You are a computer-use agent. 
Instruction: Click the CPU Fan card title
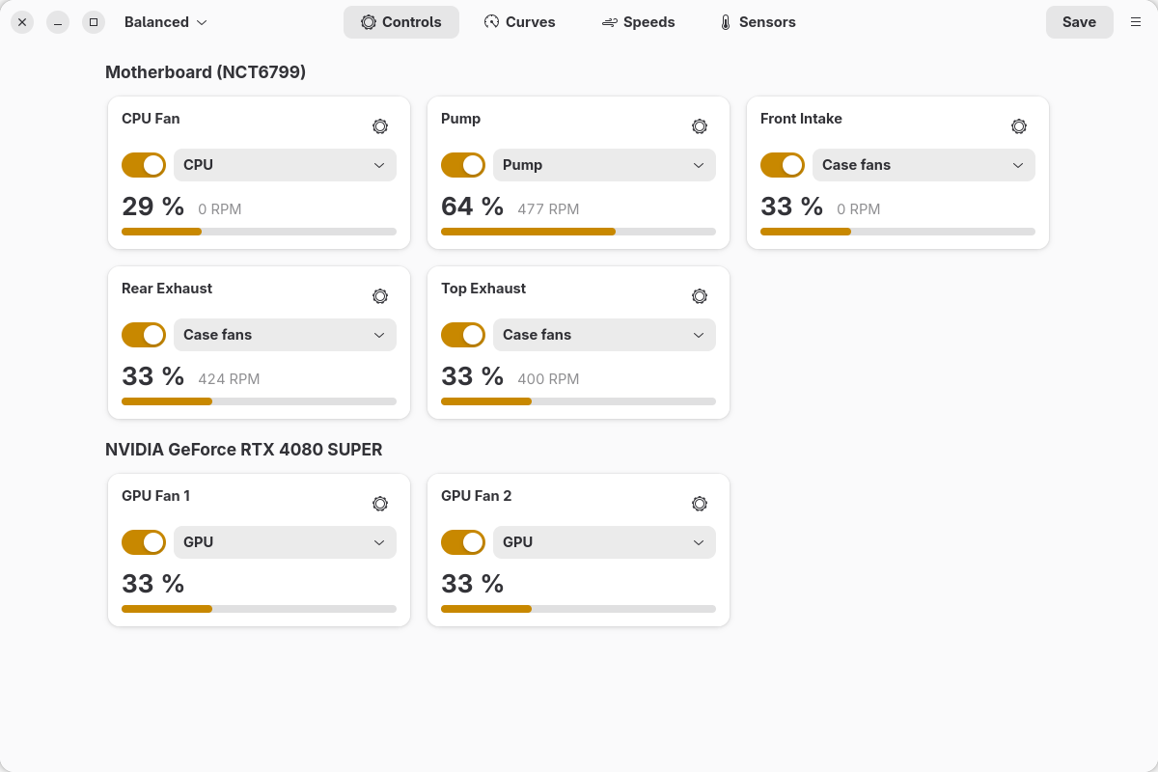[x=151, y=119]
